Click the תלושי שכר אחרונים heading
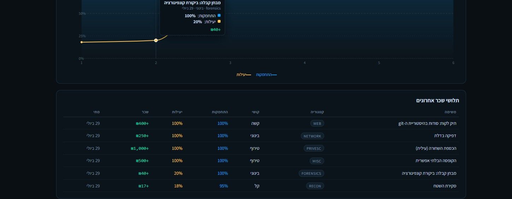The width and height of the screenshot is (512, 199). (437, 101)
